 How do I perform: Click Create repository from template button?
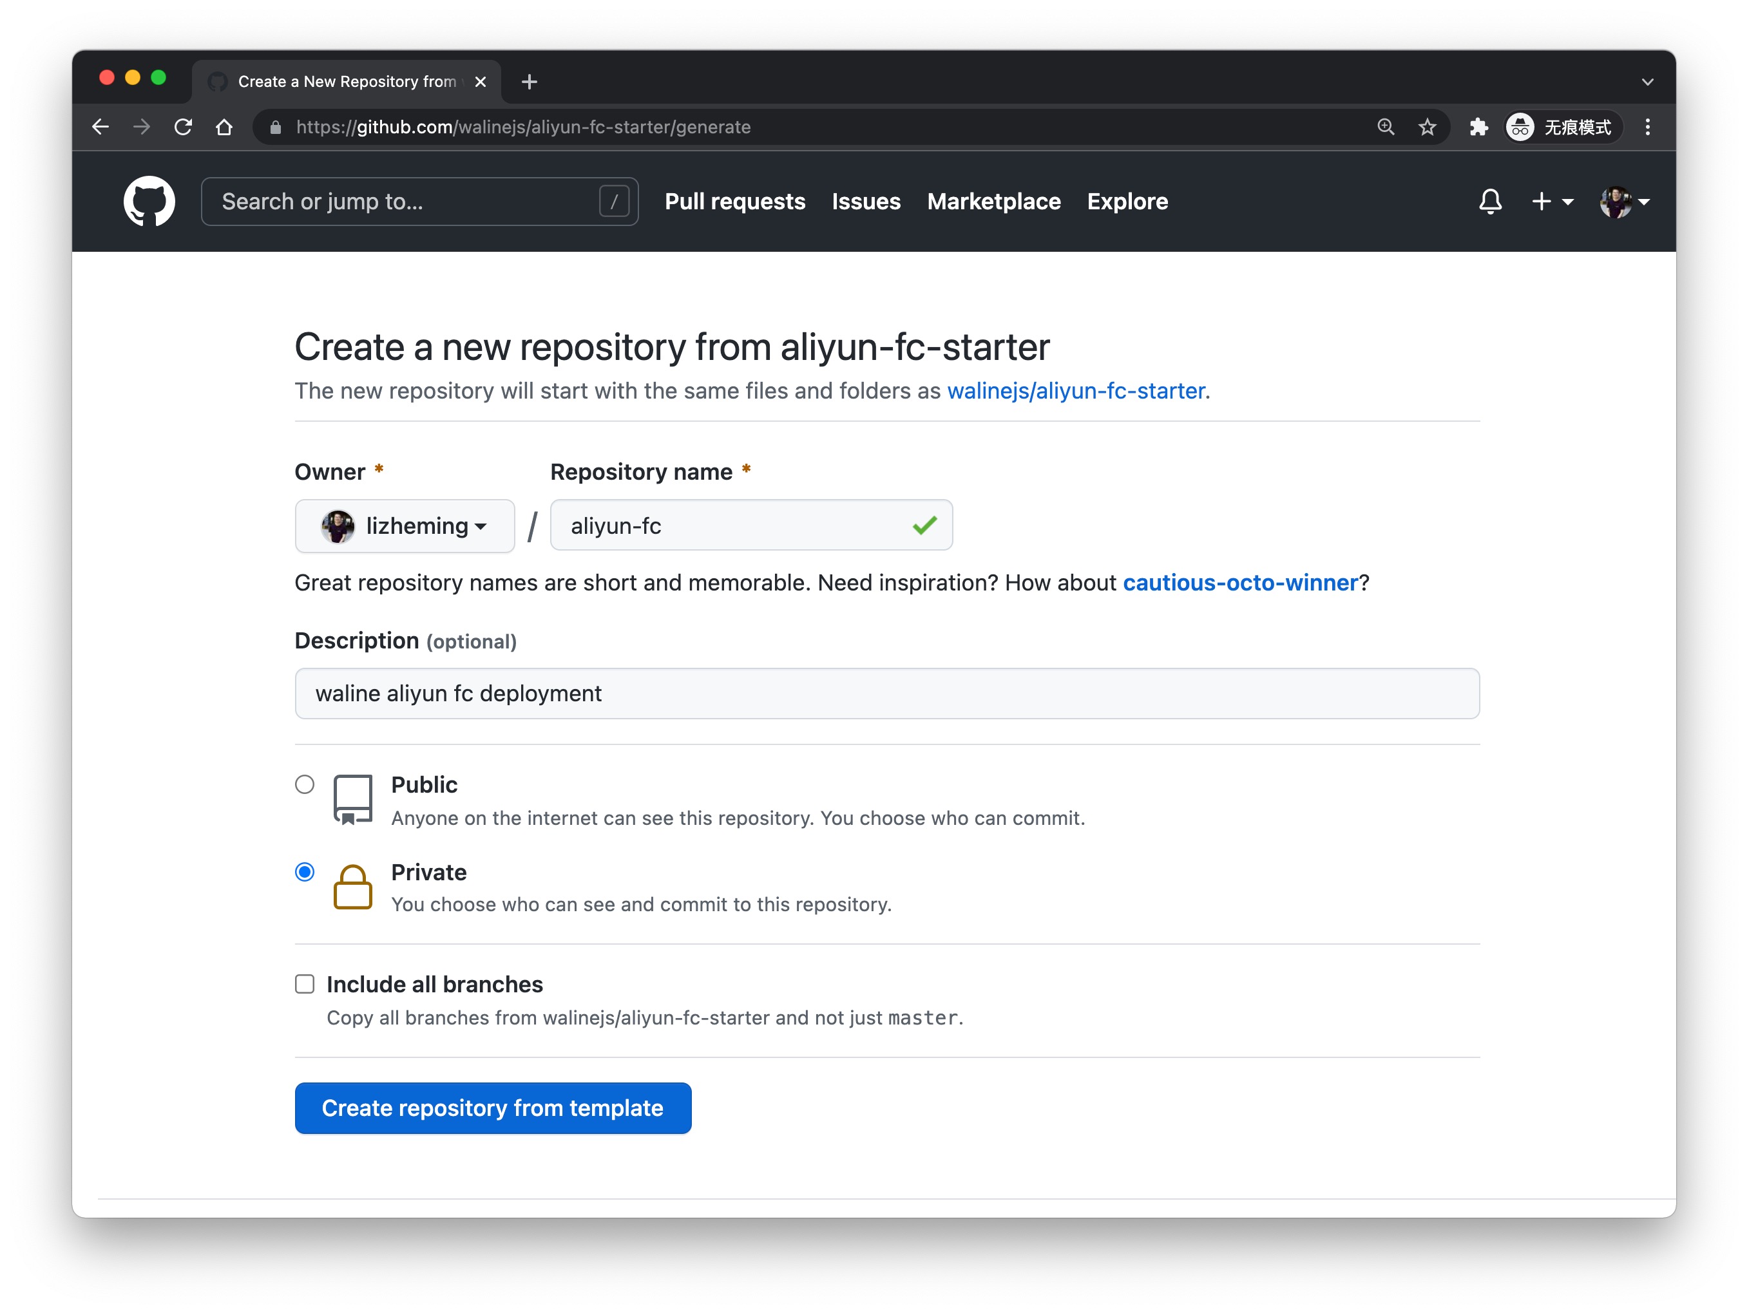[x=493, y=1108]
